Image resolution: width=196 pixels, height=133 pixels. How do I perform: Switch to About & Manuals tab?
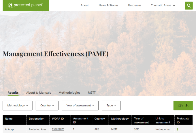pyautogui.click(x=39, y=93)
